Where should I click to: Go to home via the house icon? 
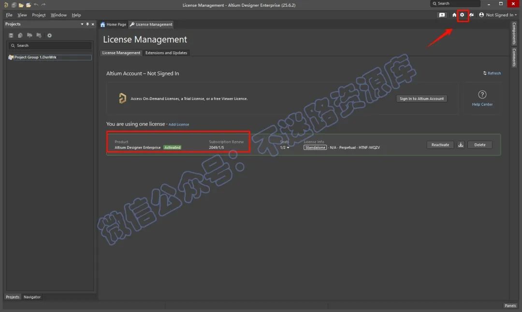[x=454, y=15]
